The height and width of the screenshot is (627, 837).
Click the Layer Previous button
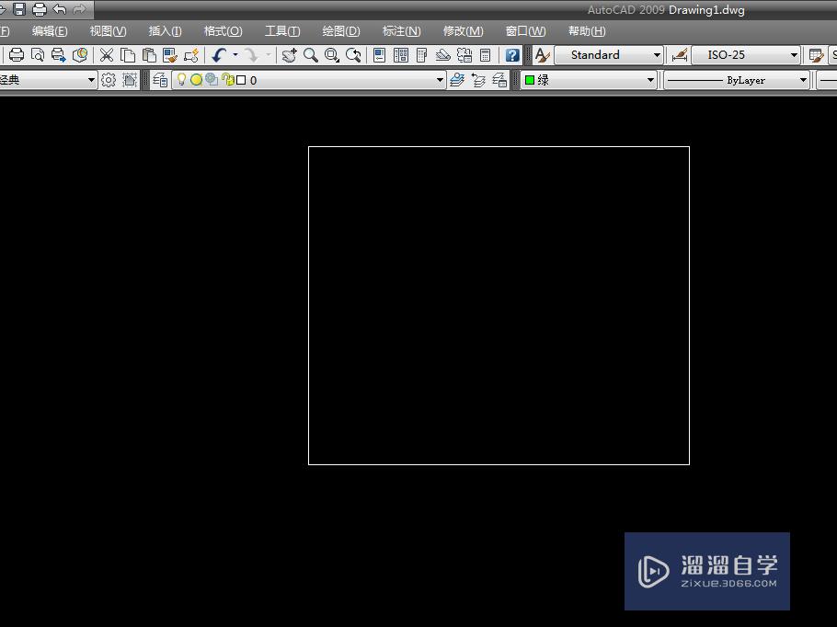[x=478, y=80]
